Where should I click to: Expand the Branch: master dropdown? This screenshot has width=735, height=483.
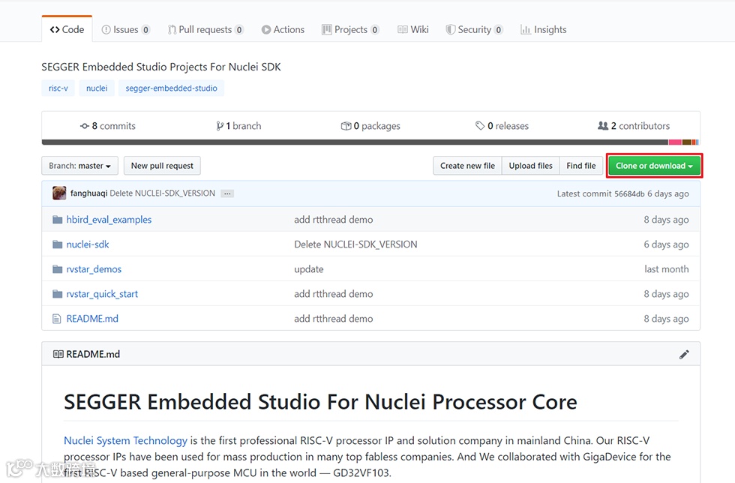point(79,166)
